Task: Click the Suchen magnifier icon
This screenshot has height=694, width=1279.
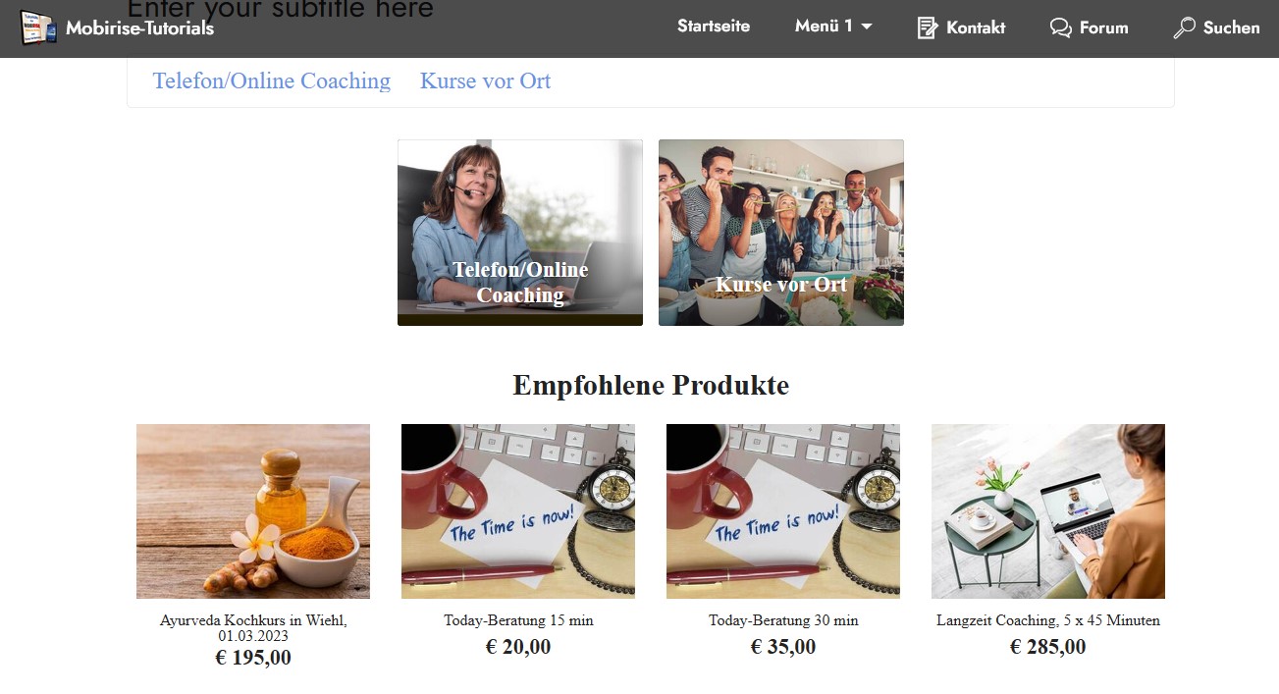Action: tap(1184, 27)
